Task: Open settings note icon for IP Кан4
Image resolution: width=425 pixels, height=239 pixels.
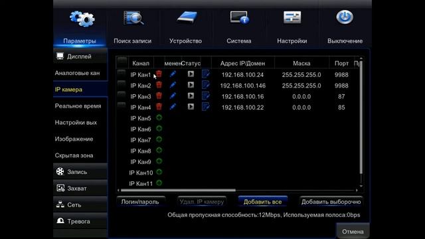Action: (x=206, y=106)
